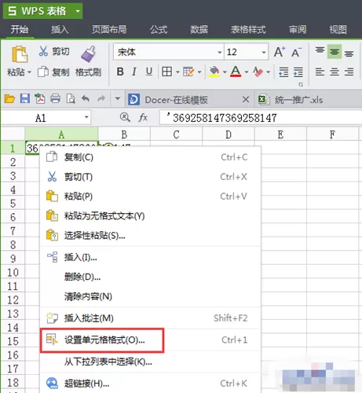Click the undo arrow icon
The image size is (362, 393).
point(86,98)
